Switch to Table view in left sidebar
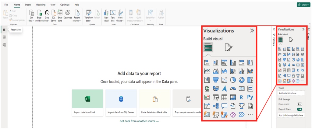Viewport: 312px width, 129px height. pos(4,37)
